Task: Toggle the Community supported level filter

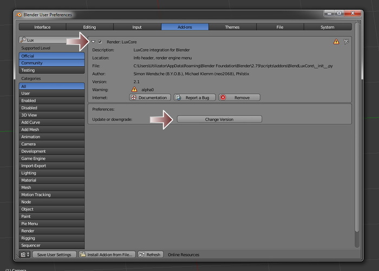Action: pos(51,63)
